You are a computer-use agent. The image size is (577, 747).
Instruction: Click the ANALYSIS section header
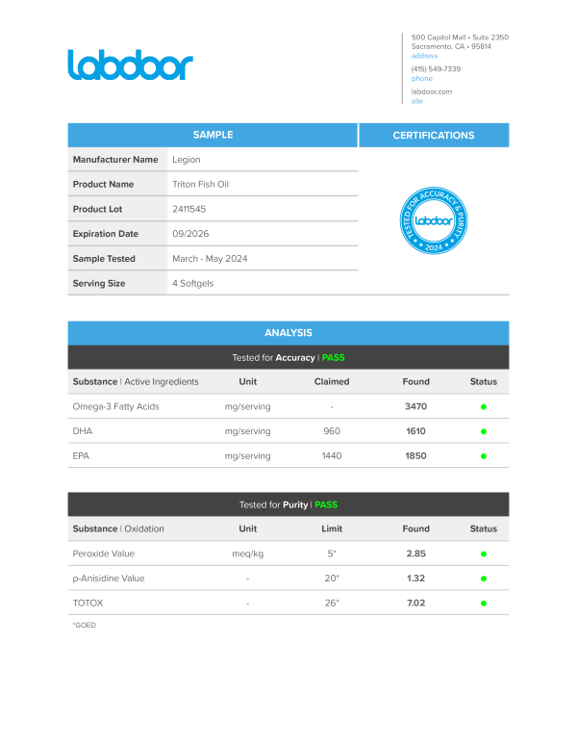click(x=288, y=333)
